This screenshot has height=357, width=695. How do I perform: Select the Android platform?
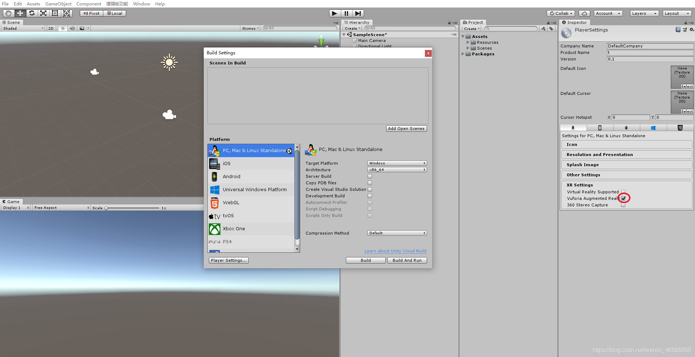[x=251, y=176]
